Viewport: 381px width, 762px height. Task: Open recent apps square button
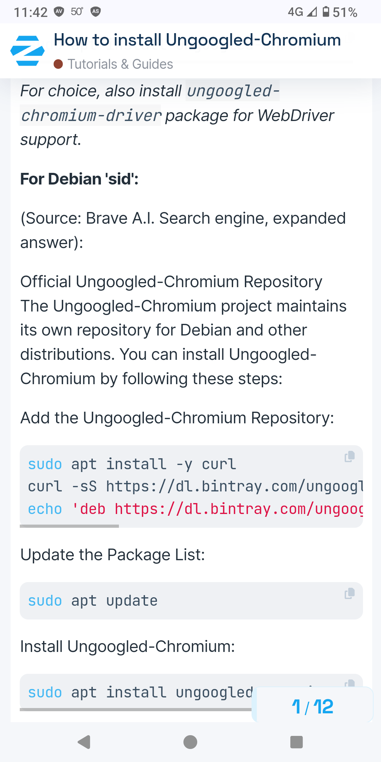pos(296,742)
